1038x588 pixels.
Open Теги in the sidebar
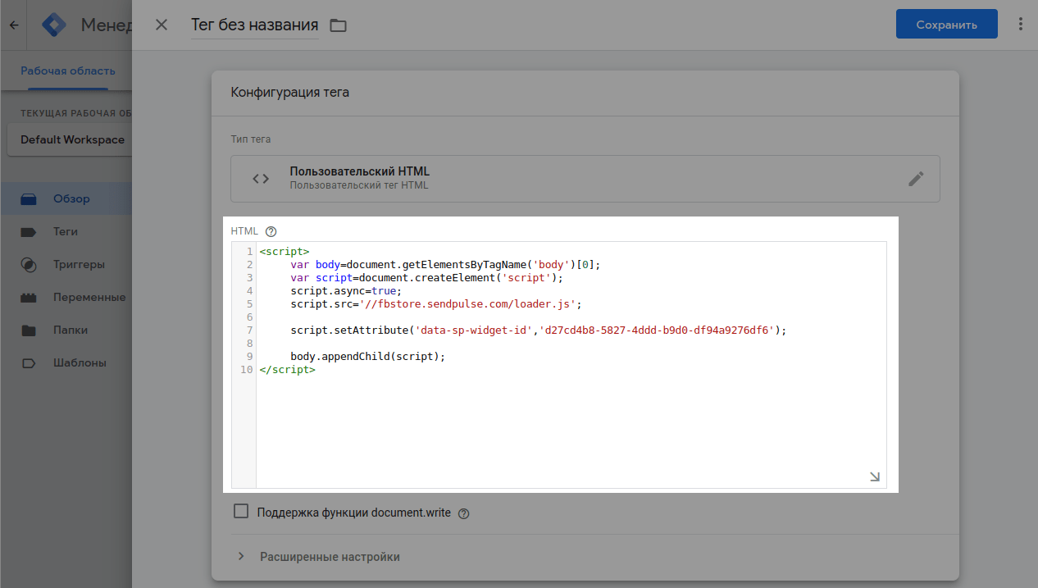[66, 231]
